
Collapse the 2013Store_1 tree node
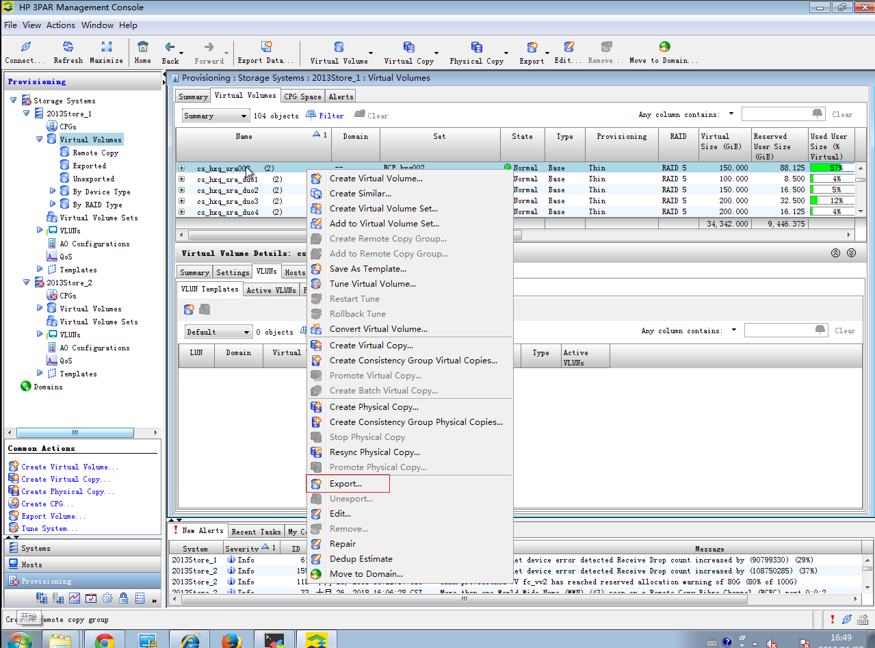coord(27,114)
